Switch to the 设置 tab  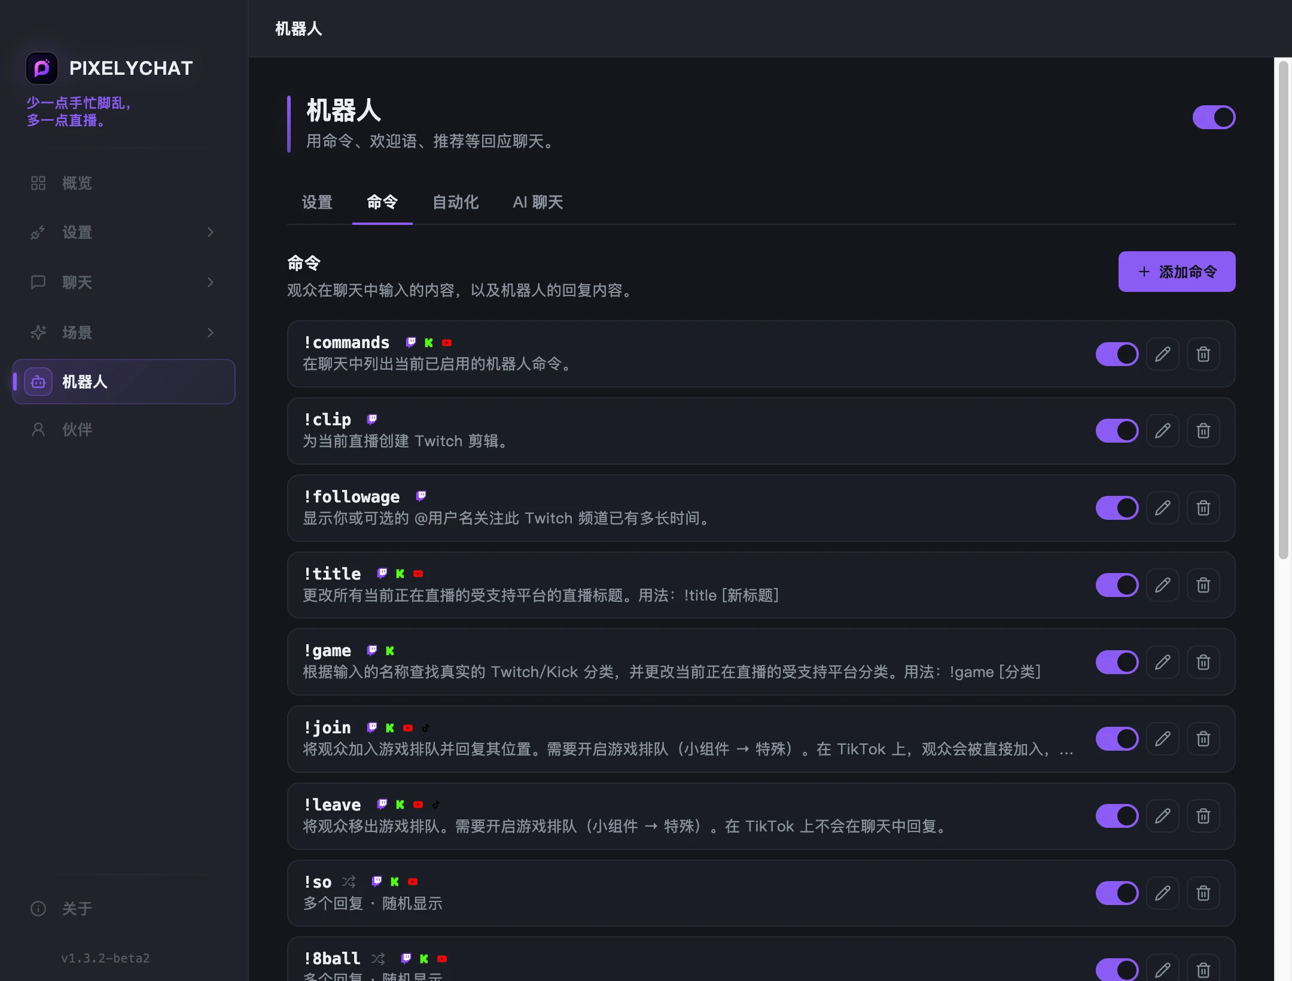[x=317, y=202]
